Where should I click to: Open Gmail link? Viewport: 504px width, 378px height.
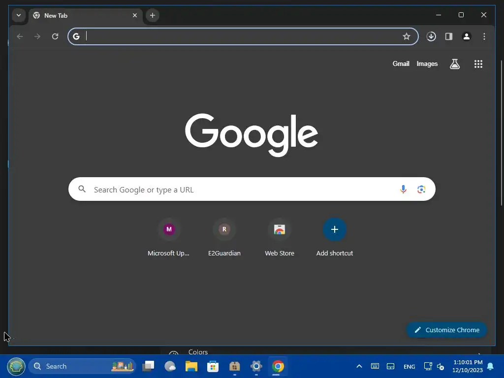tap(401, 63)
